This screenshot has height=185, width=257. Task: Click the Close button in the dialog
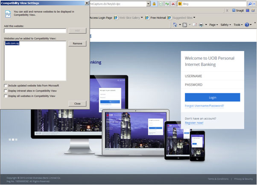77,104
